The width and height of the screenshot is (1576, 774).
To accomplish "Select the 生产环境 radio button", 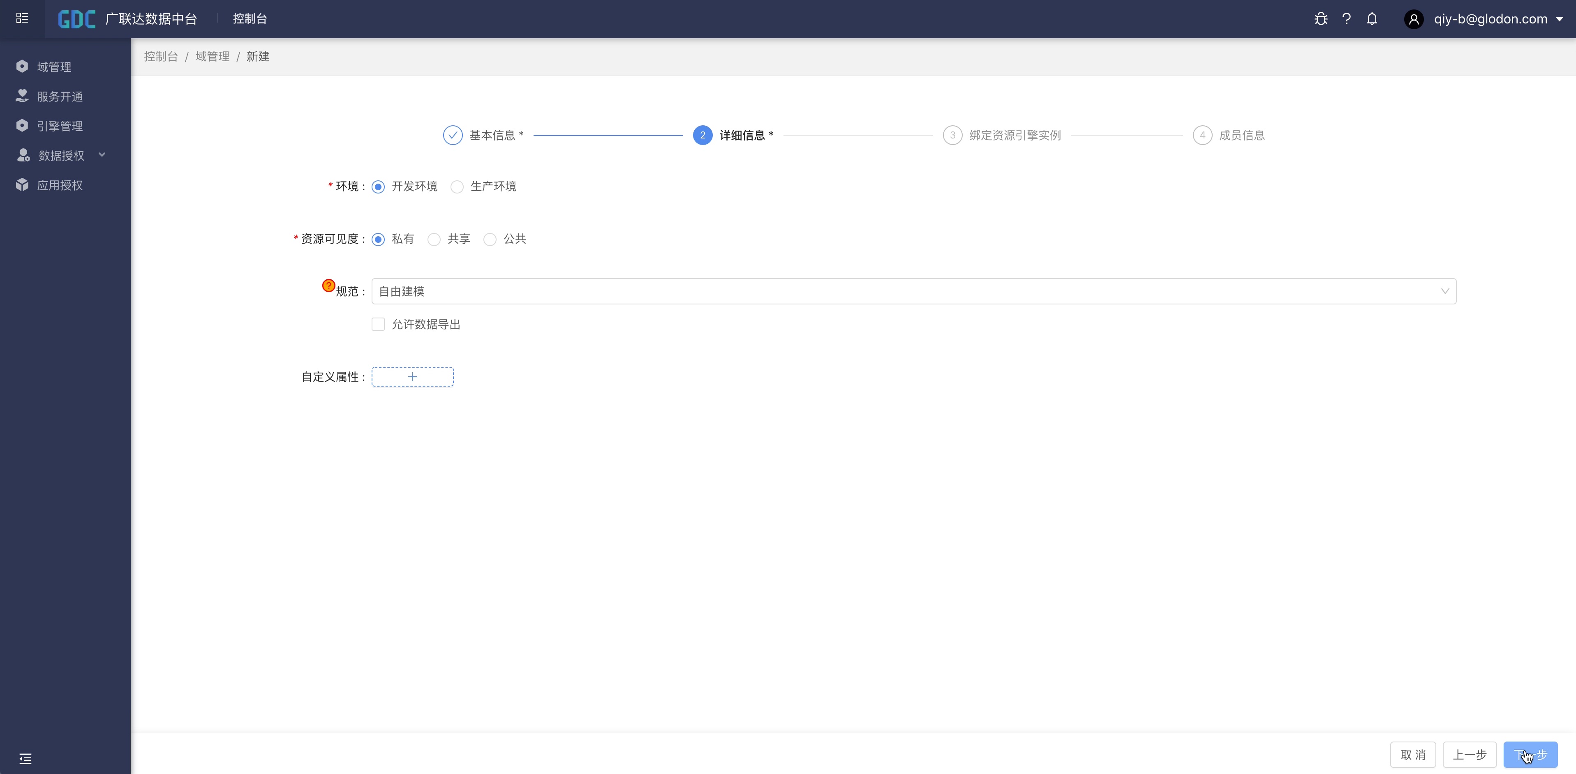I will 457,187.
